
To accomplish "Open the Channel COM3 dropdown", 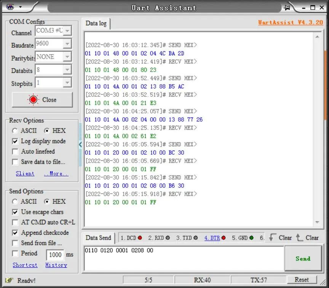I will point(67,30).
